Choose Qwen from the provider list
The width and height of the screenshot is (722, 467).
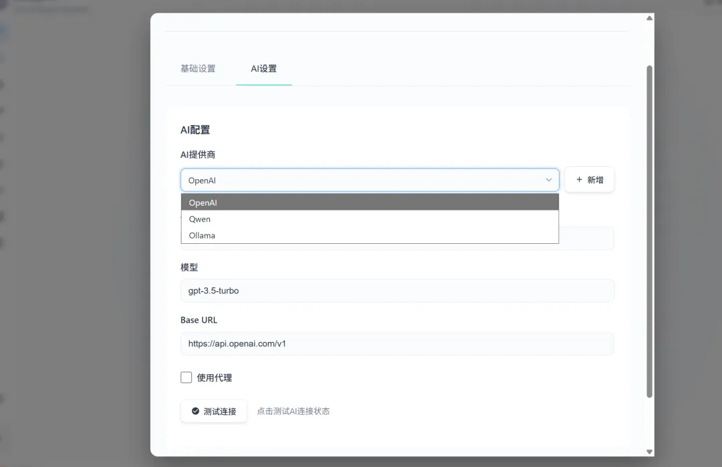click(x=370, y=219)
